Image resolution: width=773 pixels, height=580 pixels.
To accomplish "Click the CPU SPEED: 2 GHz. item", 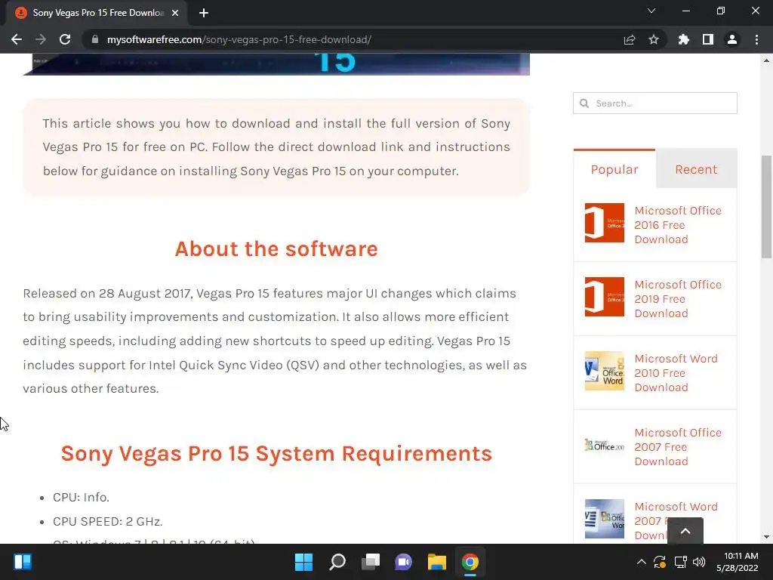I will pos(107,521).
